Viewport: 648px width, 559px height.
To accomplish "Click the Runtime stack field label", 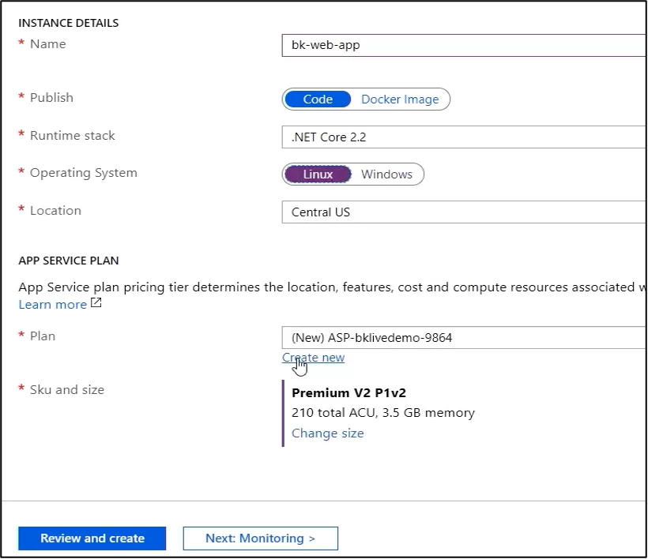I will [73, 136].
